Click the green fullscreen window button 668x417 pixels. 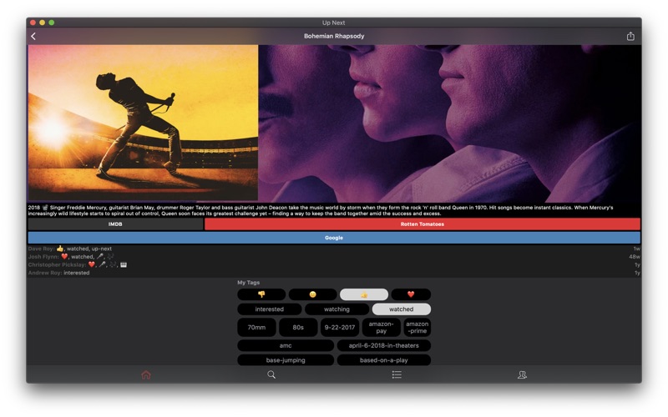(x=52, y=23)
